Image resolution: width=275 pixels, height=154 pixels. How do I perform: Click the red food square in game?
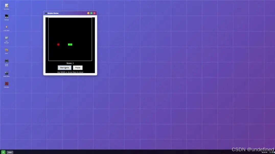pos(59,45)
